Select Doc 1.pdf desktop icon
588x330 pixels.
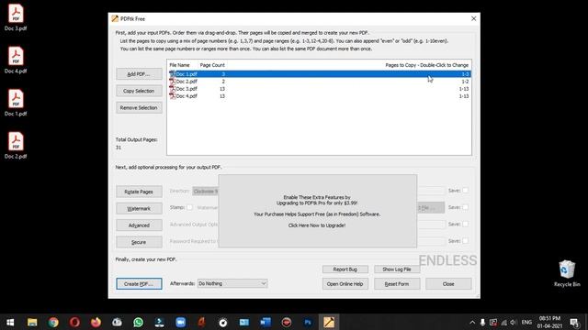click(x=16, y=103)
